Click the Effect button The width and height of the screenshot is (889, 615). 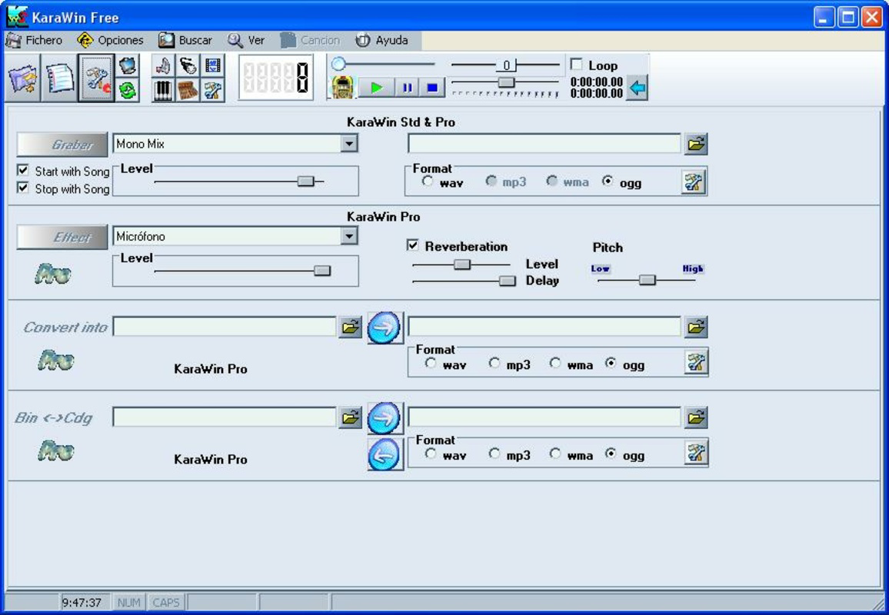point(62,237)
